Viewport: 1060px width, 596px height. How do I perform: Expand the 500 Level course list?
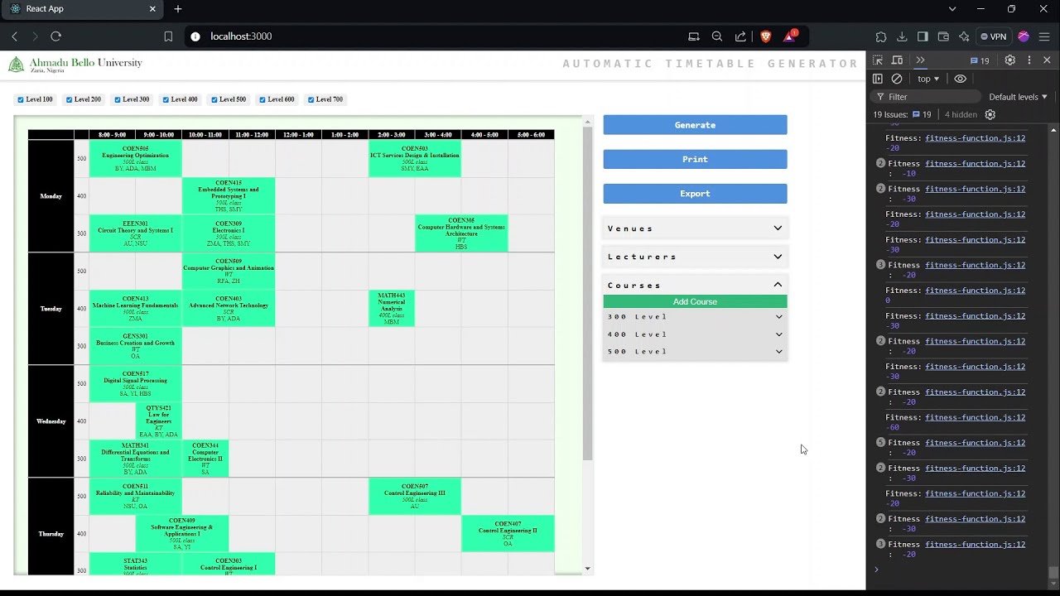[x=695, y=352]
